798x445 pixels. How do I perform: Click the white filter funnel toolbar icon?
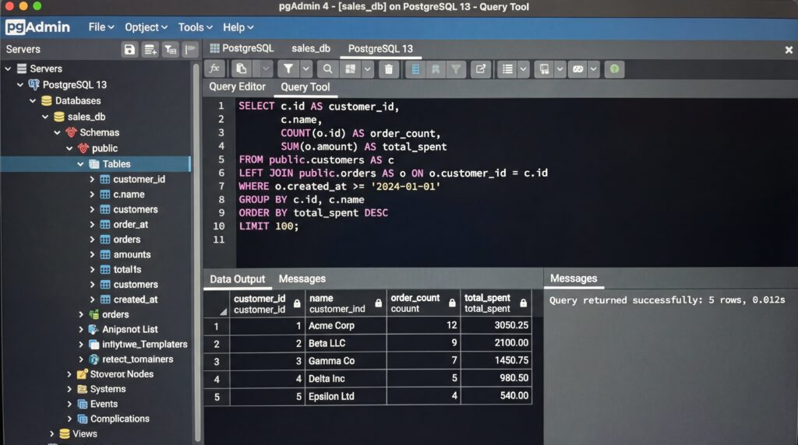coord(288,69)
